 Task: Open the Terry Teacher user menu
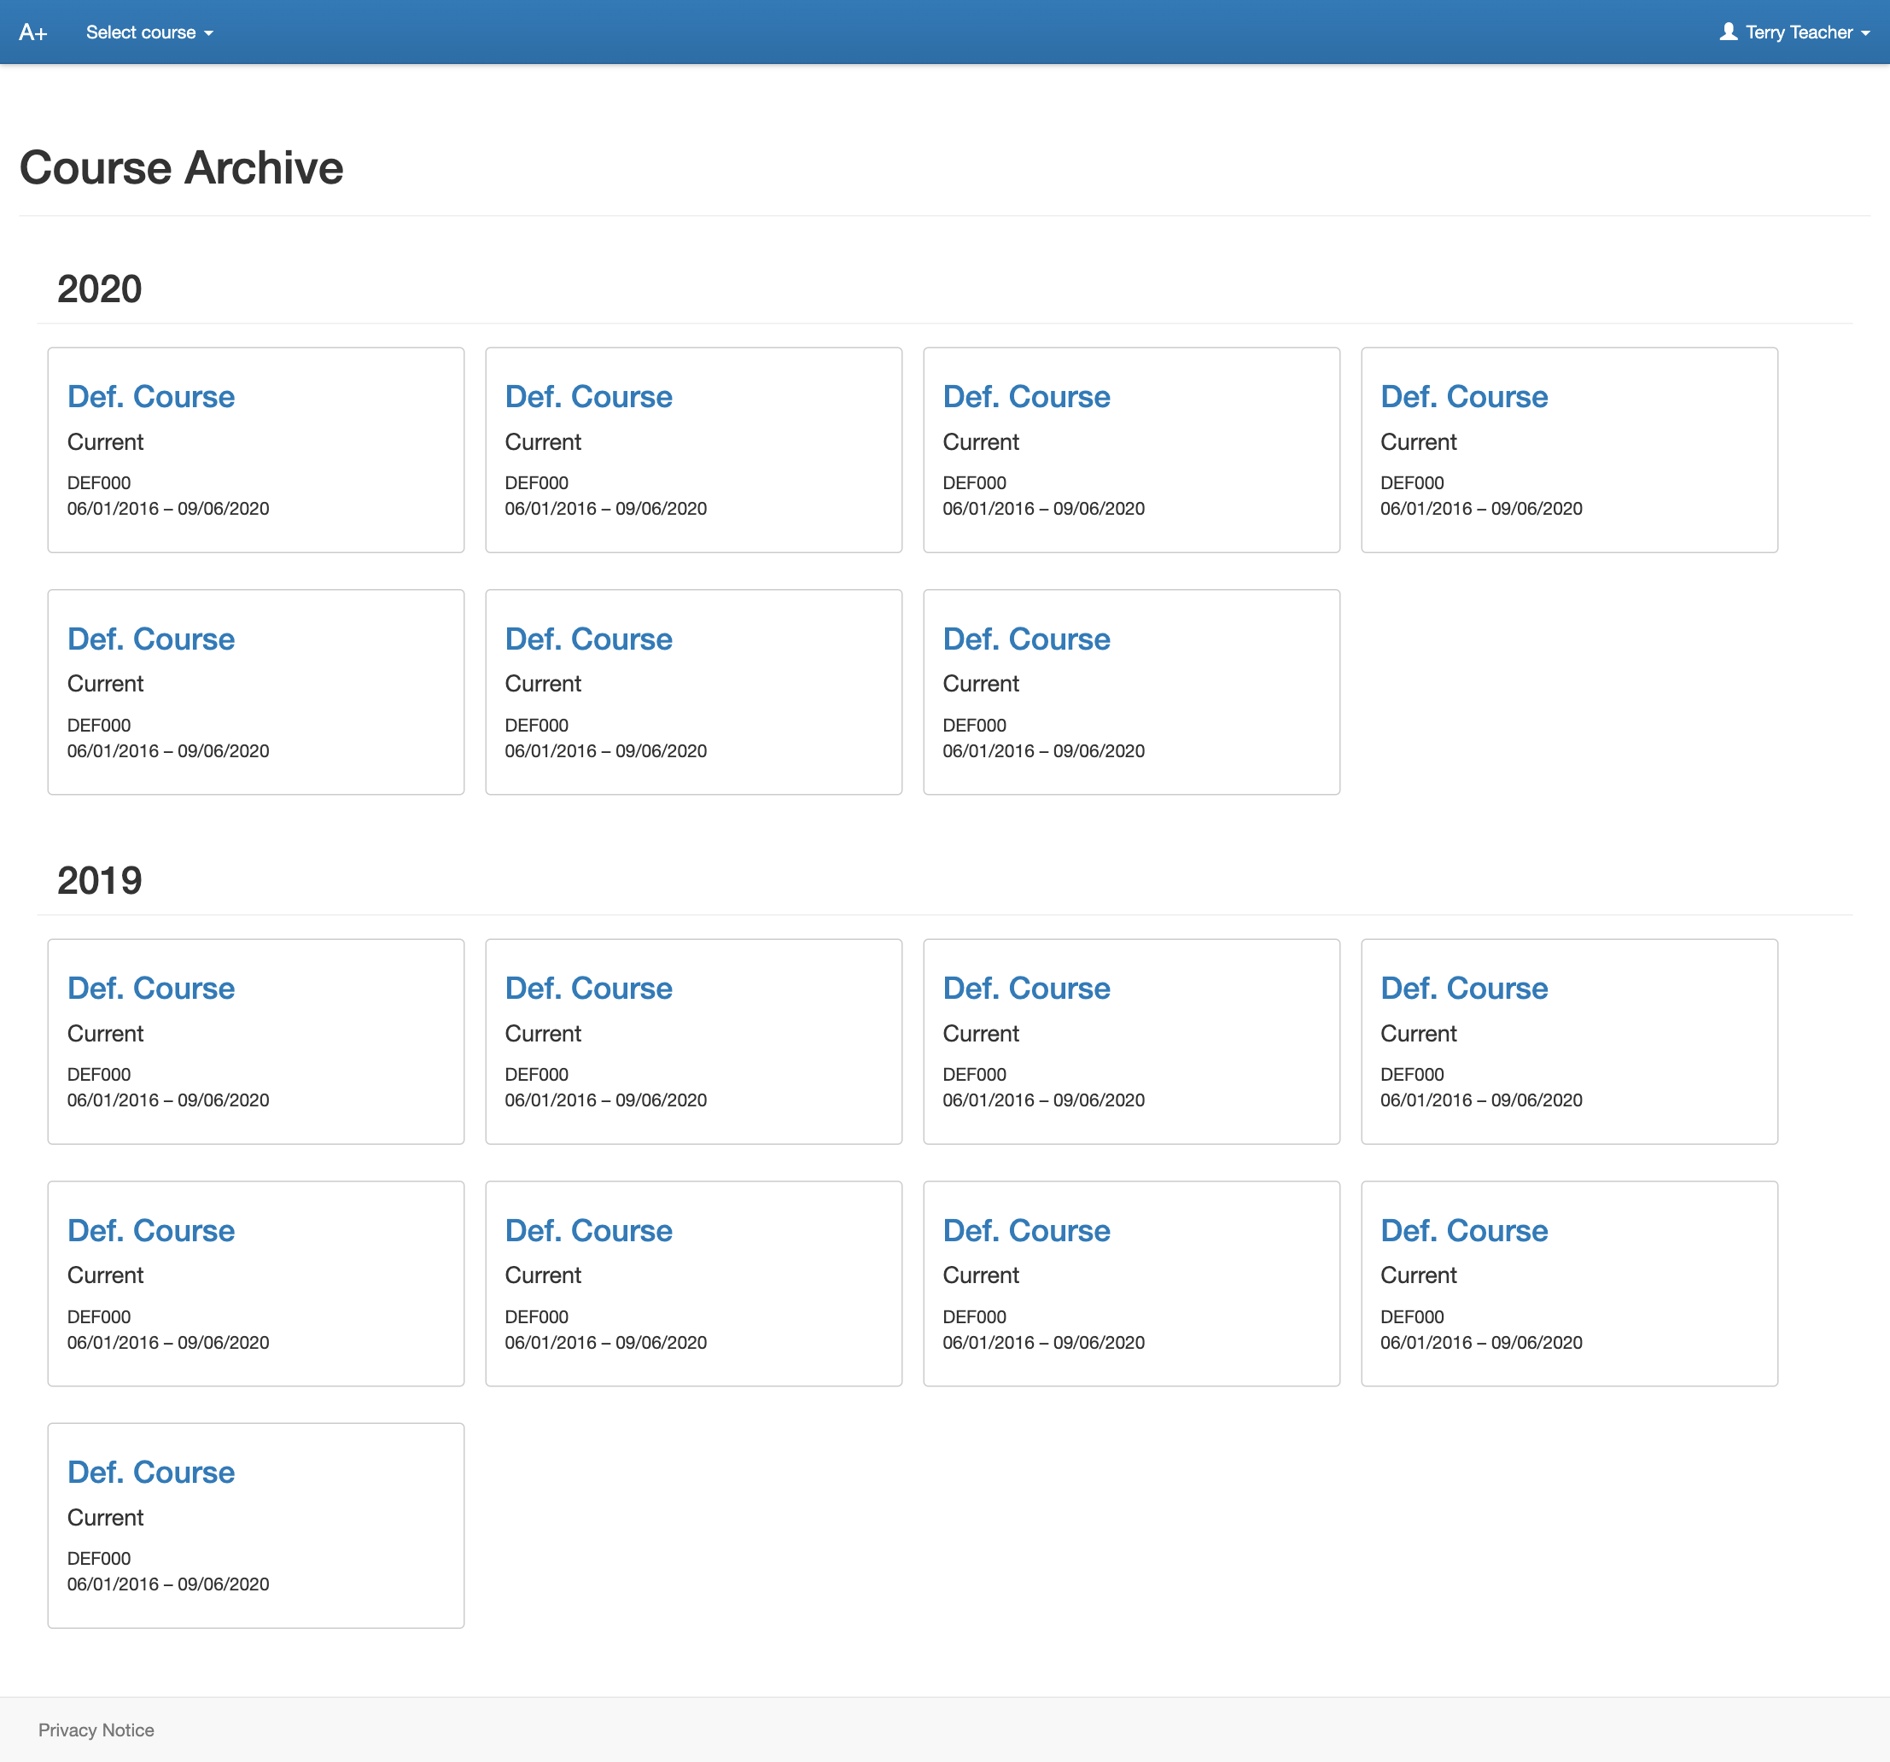[1798, 32]
